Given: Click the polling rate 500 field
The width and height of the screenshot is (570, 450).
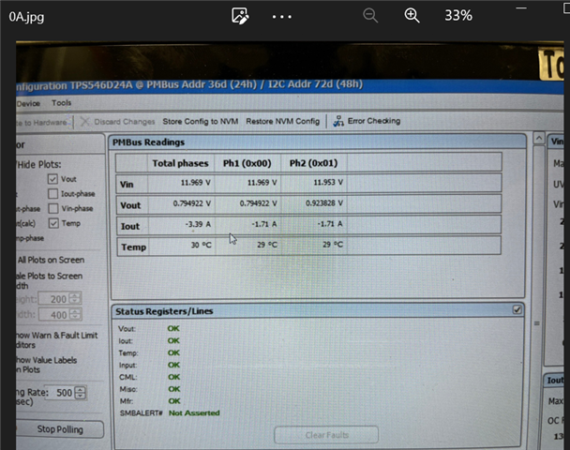Looking at the screenshot, I should [x=62, y=393].
